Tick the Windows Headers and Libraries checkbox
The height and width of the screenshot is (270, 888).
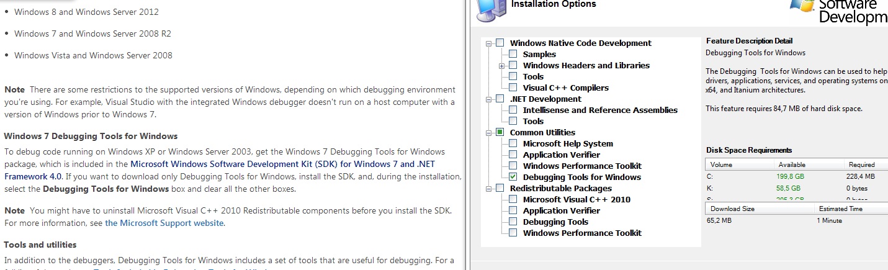513,65
